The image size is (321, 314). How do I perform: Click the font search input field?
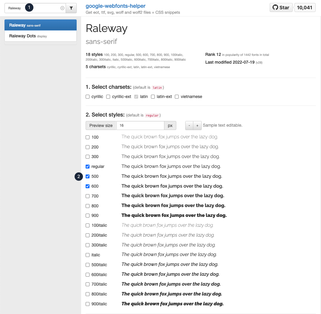click(35, 8)
